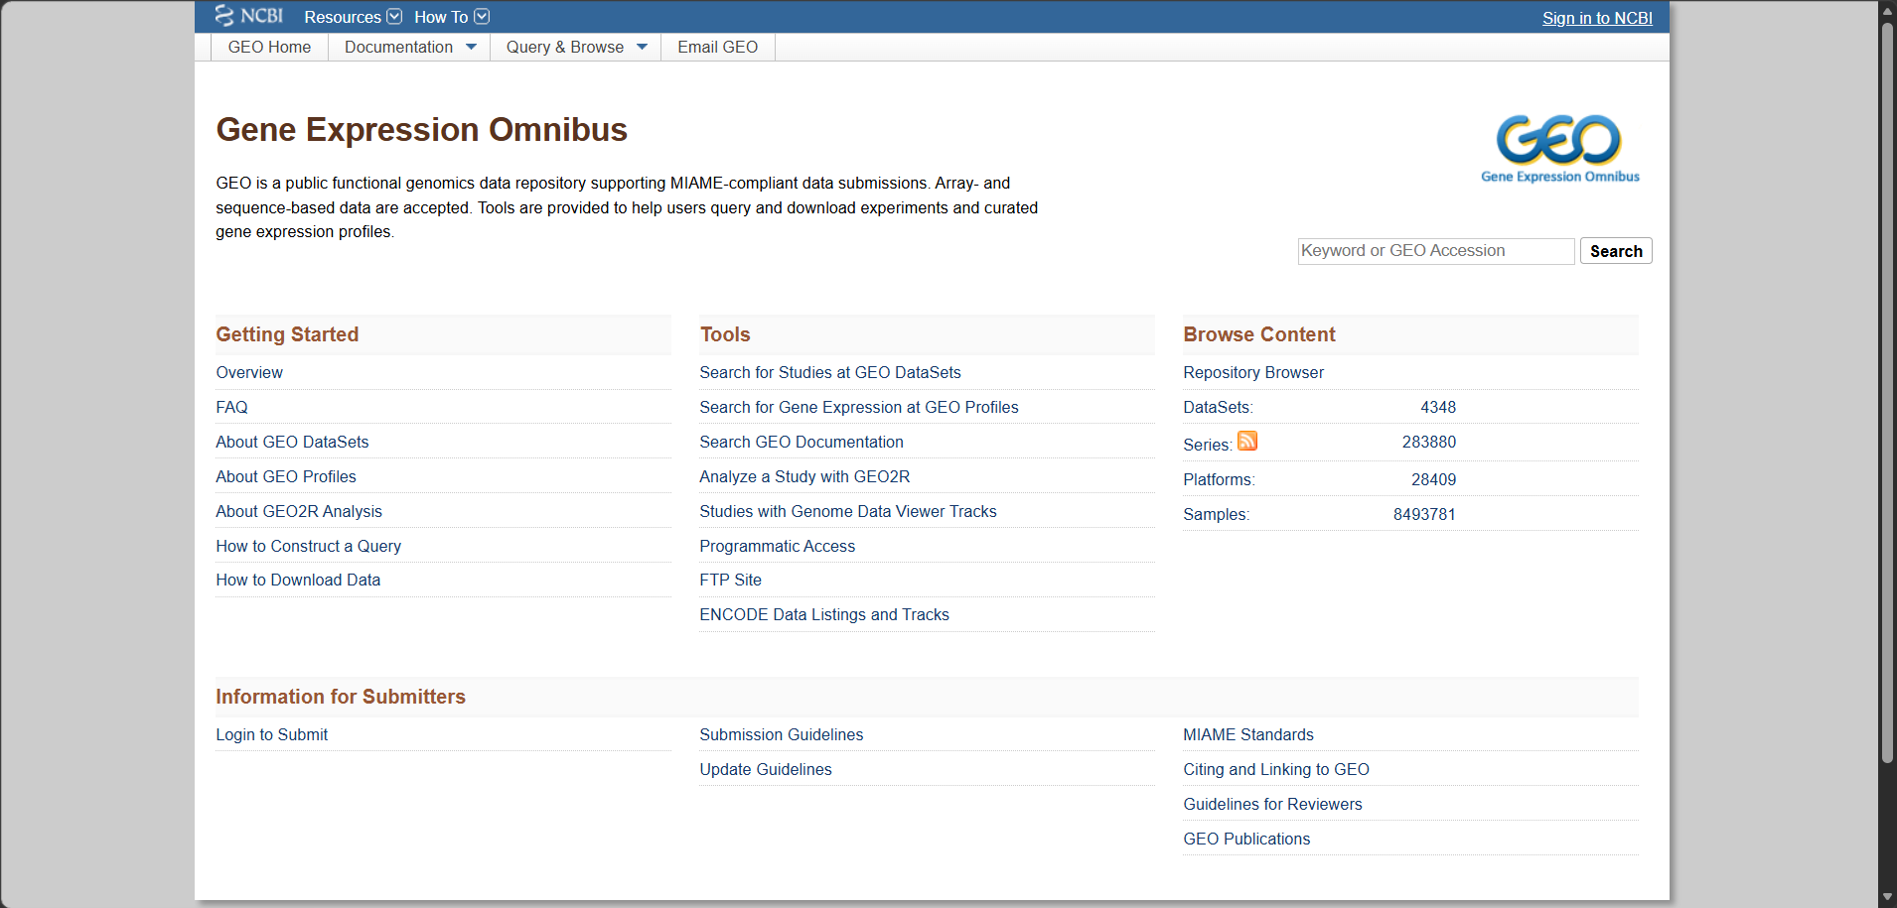This screenshot has width=1897, height=908.
Task: Open Citing and Linking to GEO
Action: point(1276,769)
